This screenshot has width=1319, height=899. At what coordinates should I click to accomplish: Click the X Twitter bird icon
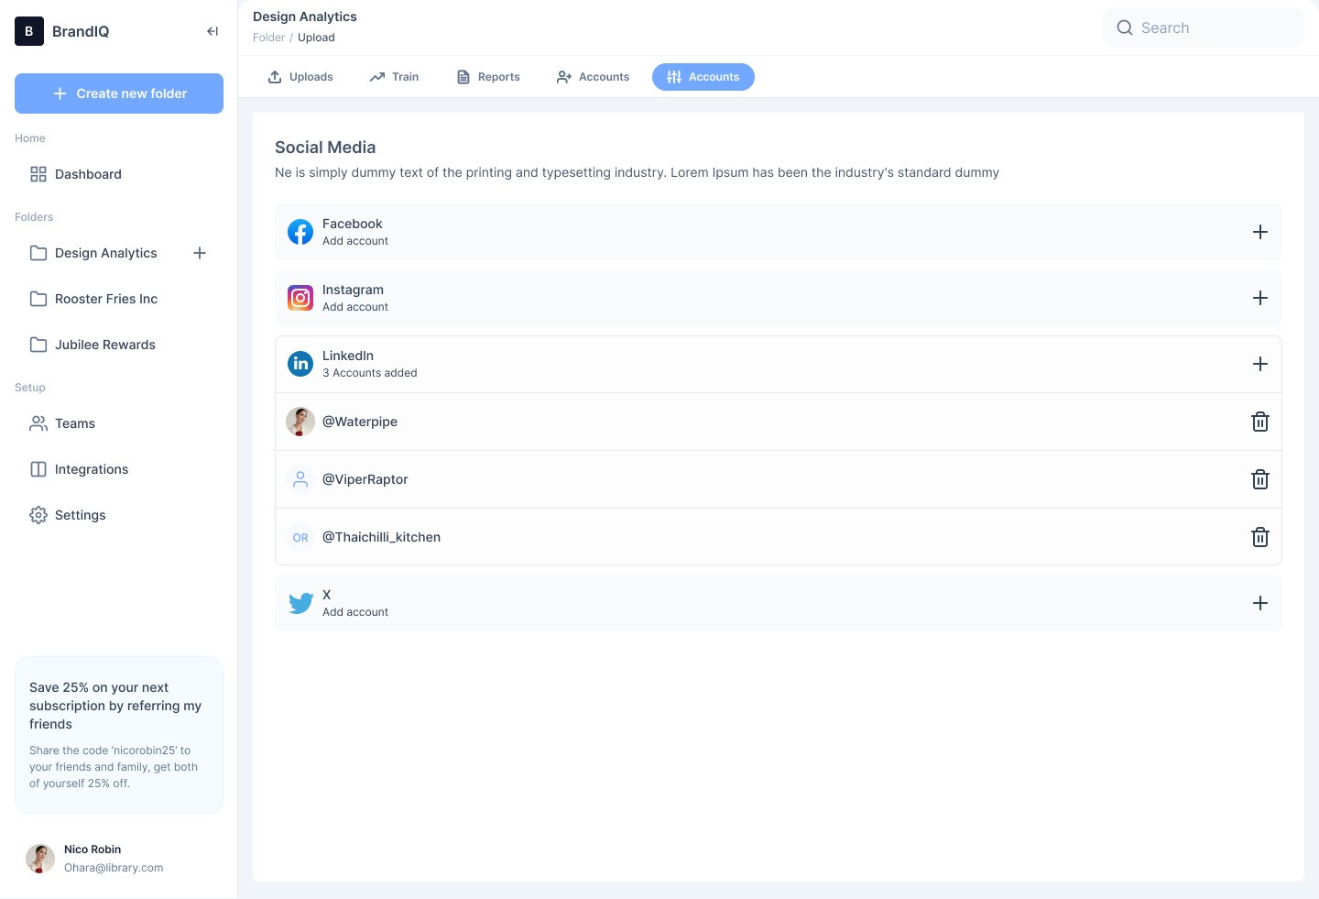tap(300, 603)
